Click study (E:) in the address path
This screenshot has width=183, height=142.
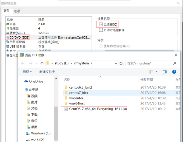pyautogui.click(x=62, y=63)
